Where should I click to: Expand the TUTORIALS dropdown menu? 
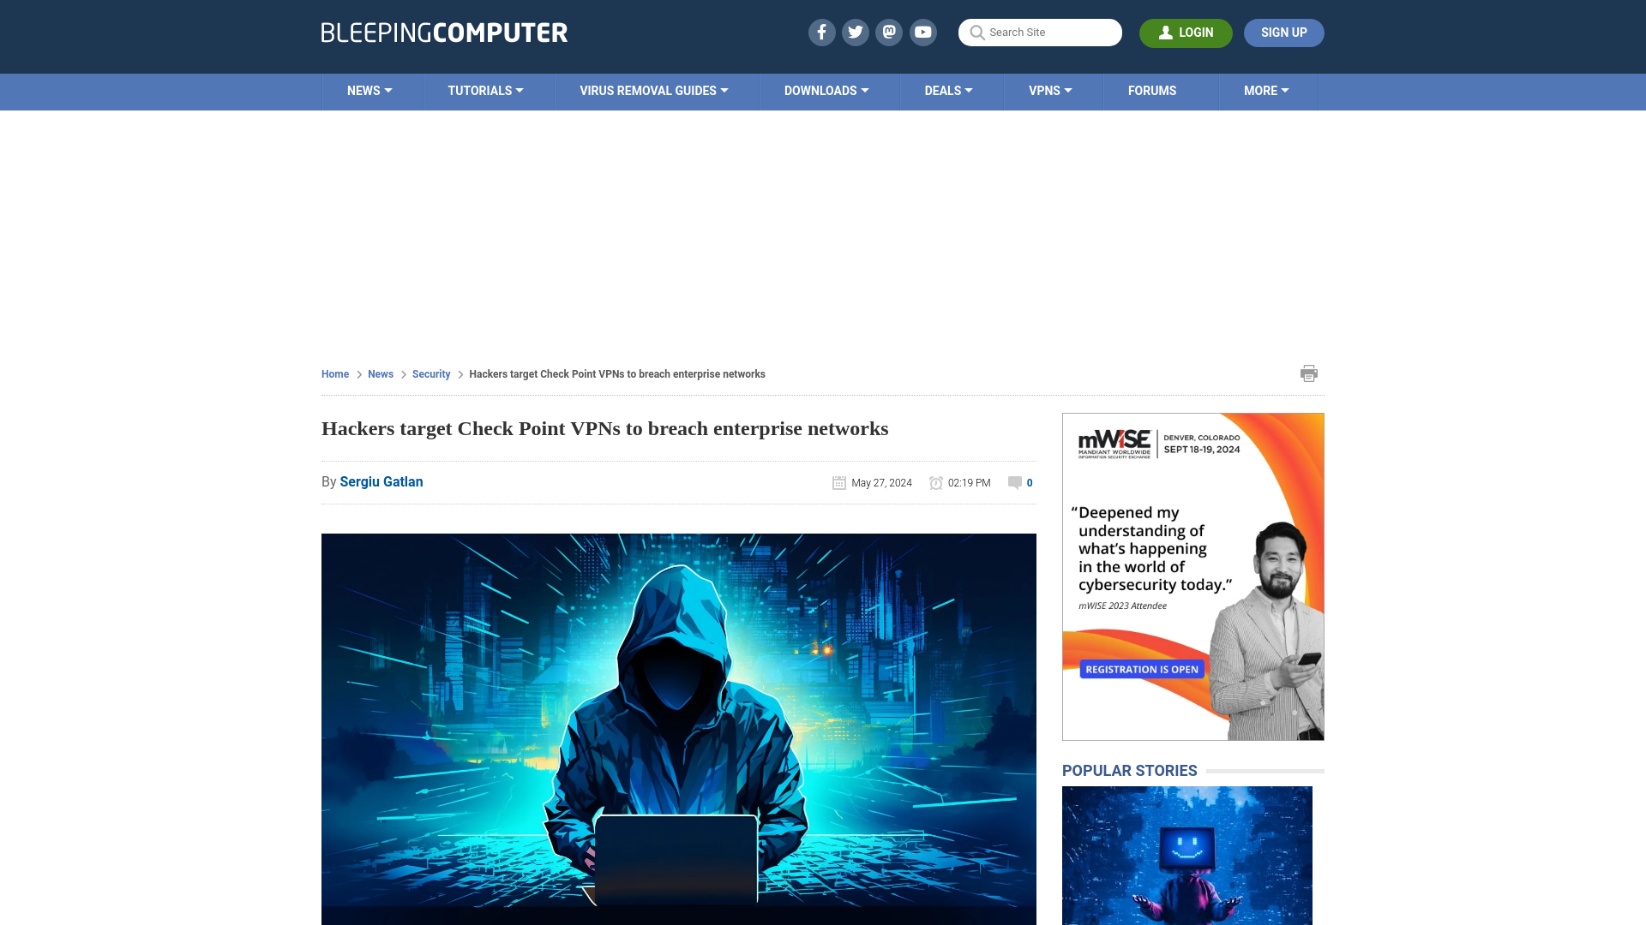(485, 90)
